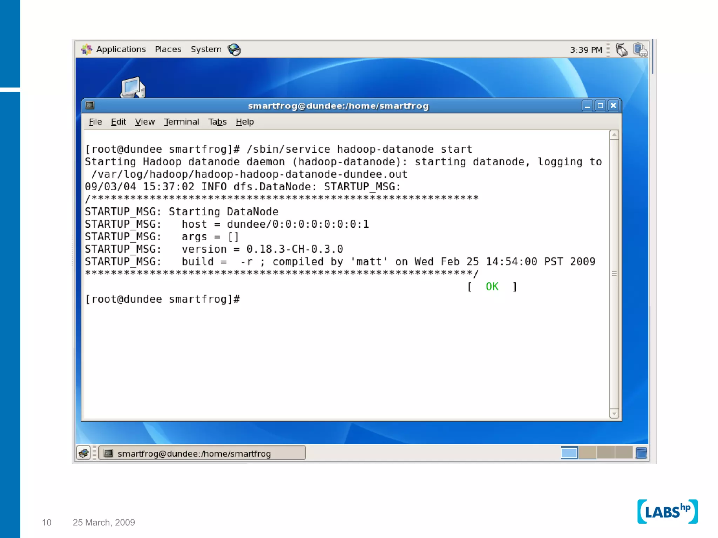Screen dimensions: 718x538
Task: Click the terminal window title bar text
Action: 338,106
